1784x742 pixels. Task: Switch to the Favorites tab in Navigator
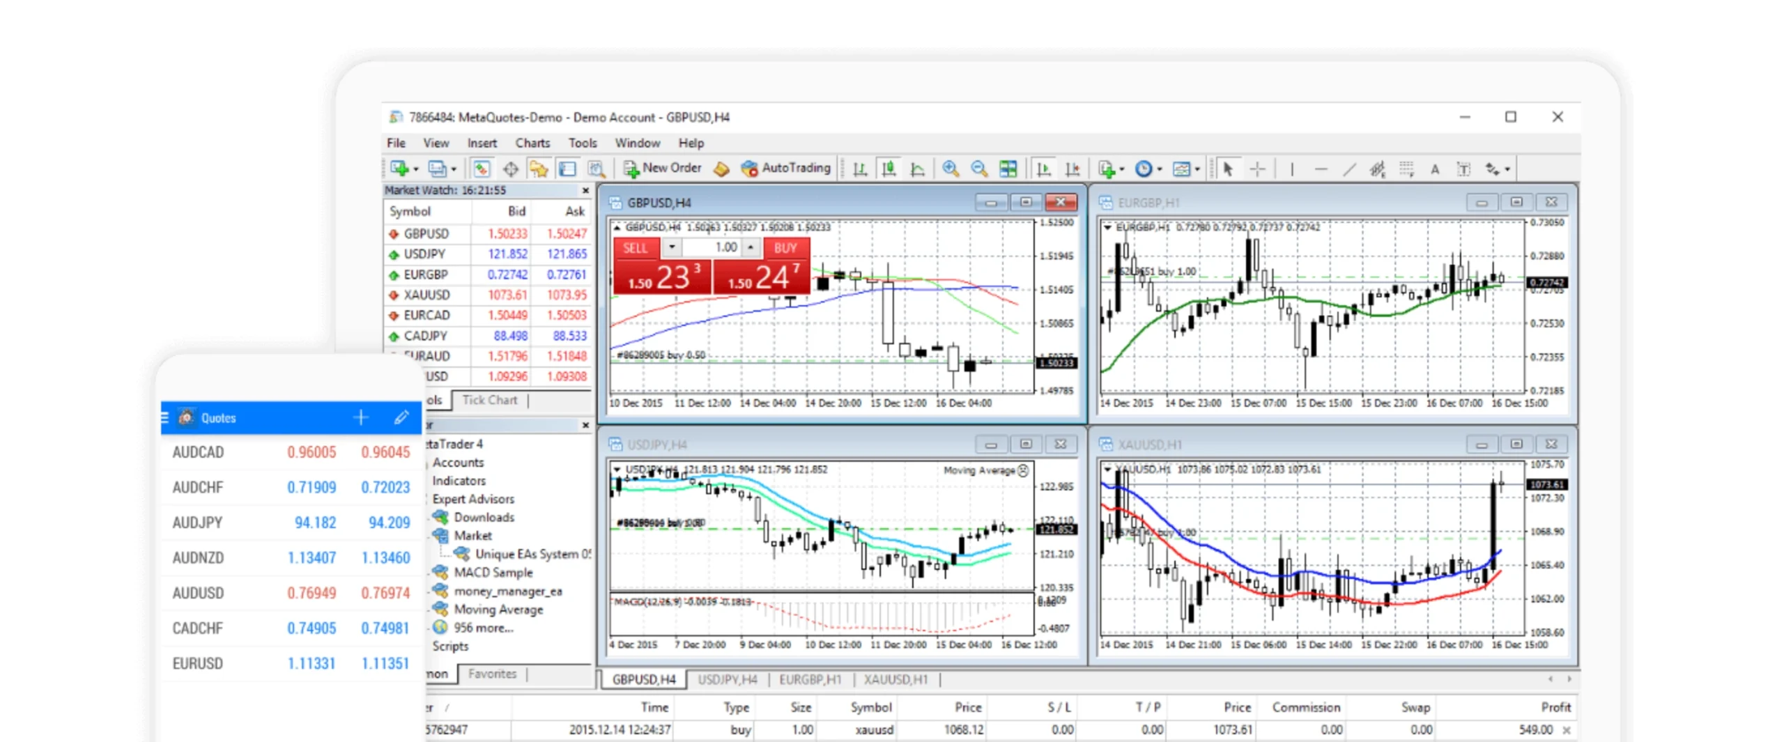(x=492, y=674)
